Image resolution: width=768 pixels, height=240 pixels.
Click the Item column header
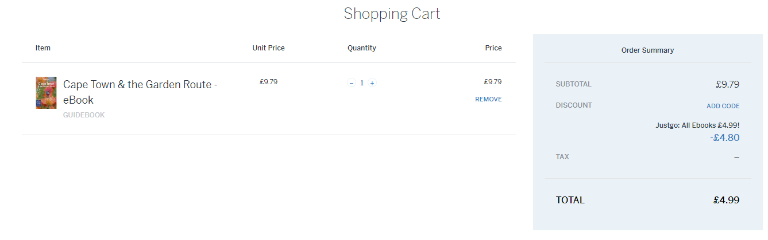tap(43, 48)
